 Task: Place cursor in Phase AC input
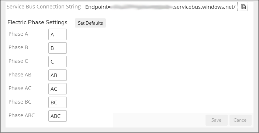point(58,89)
